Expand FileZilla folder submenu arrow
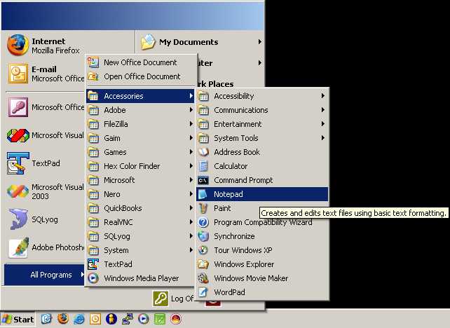Viewport: 450px width, 328px height. (191, 124)
